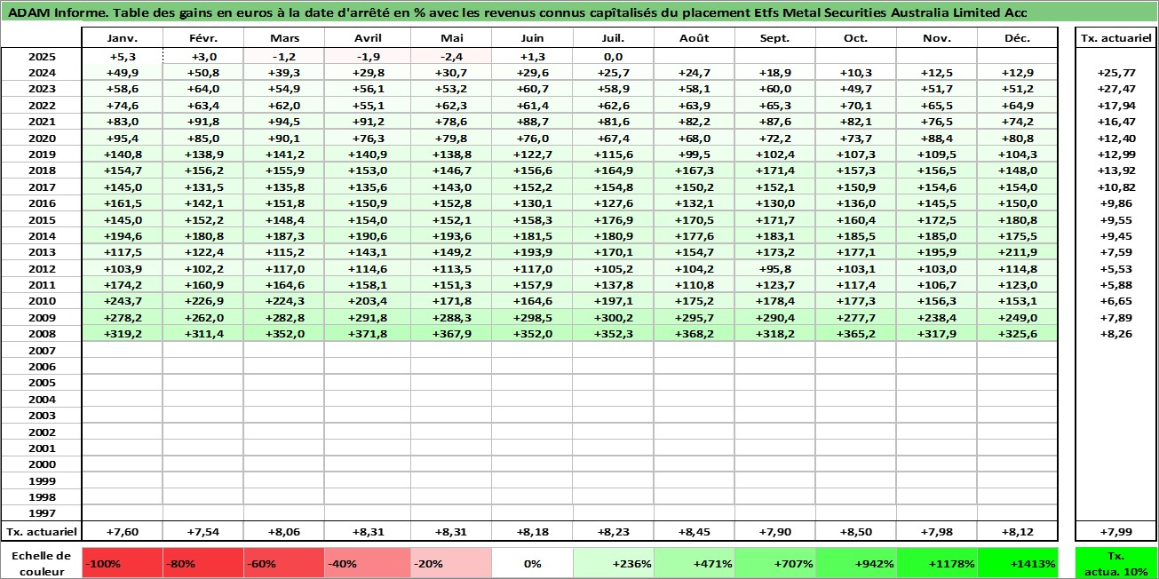The height and width of the screenshot is (579, 1159).
Task: Select the +942% green scale cell
Action: [856, 563]
